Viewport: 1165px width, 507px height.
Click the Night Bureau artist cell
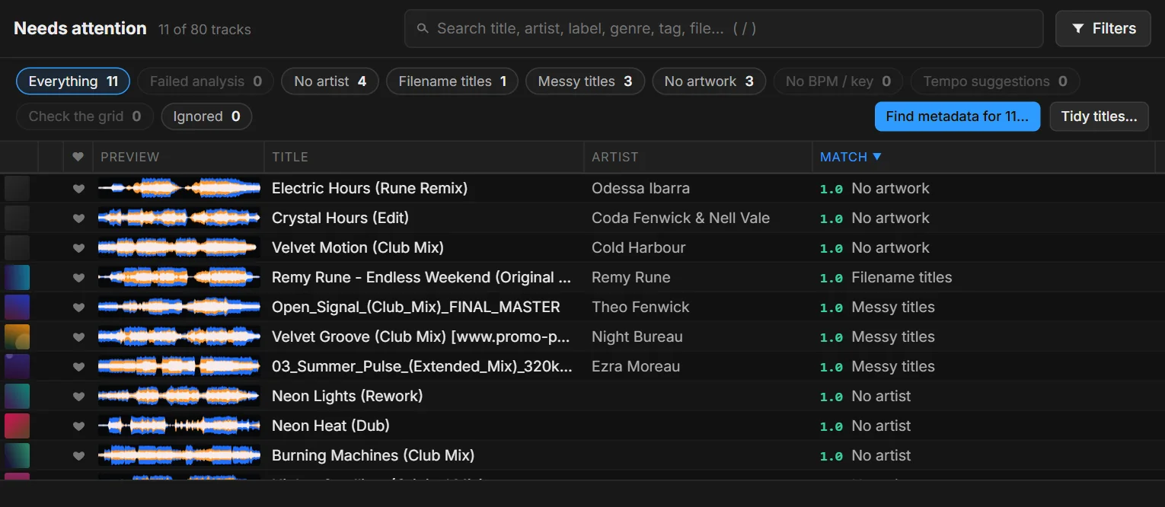coord(637,336)
